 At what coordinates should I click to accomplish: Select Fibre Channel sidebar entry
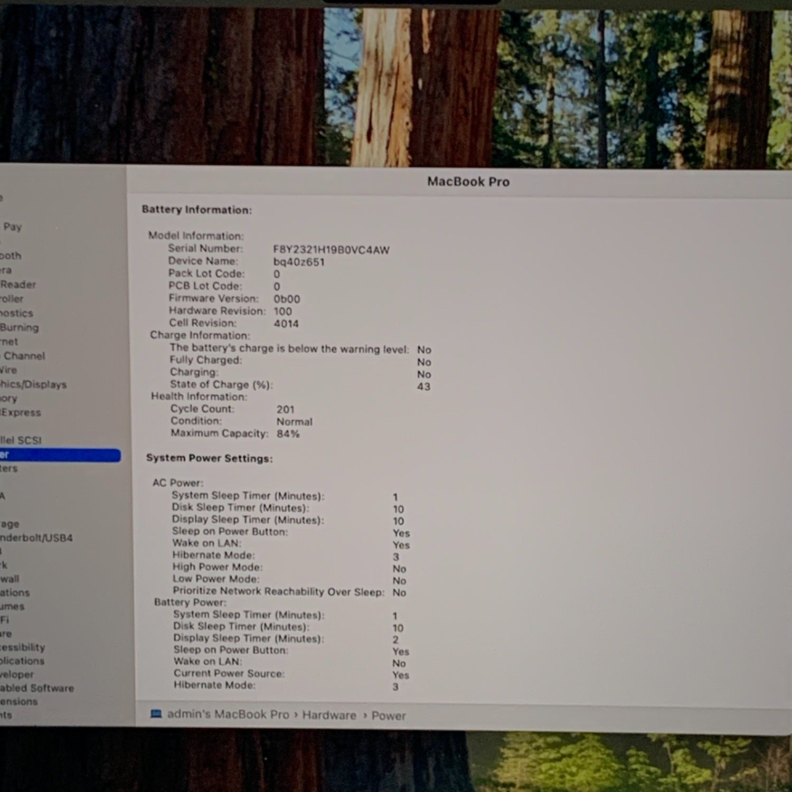[24, 356]
